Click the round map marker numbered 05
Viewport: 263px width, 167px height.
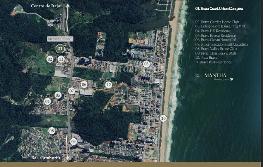click(x=58, y=95)
